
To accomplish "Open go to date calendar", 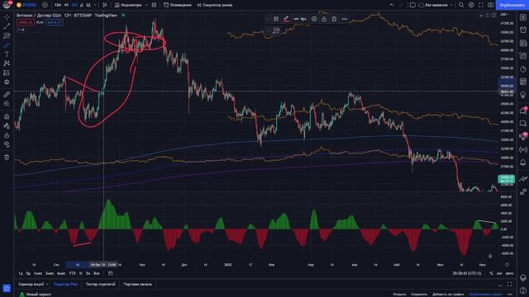I will coord(110,273).
